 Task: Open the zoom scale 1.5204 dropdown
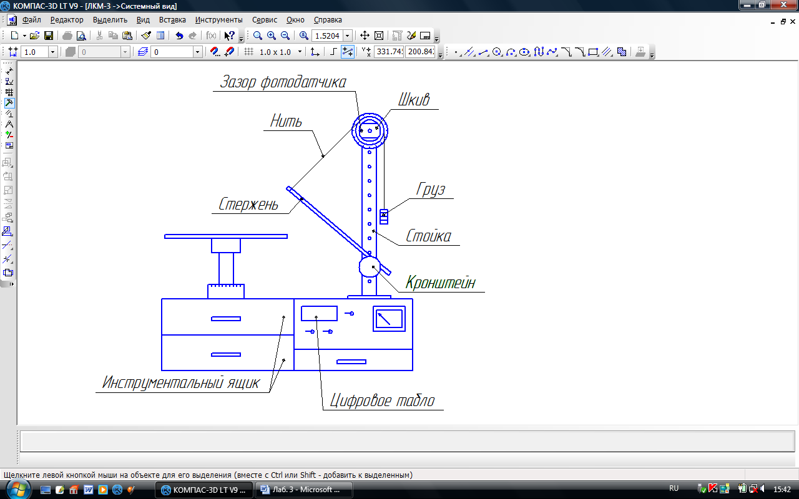348,36
